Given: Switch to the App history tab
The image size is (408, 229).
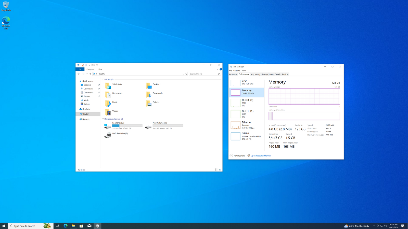Looking at the screenshot, I should [255, 75].
